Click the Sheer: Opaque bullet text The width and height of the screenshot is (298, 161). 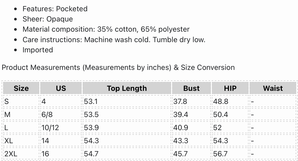tap(48, 19)
